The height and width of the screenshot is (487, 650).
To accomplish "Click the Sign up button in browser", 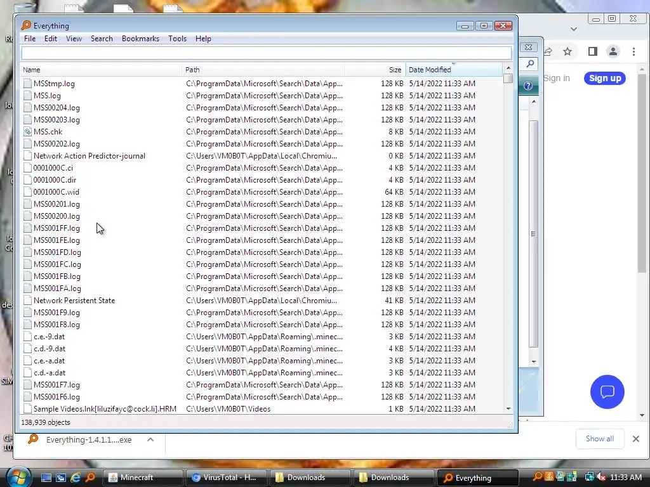I will point(605,78).
